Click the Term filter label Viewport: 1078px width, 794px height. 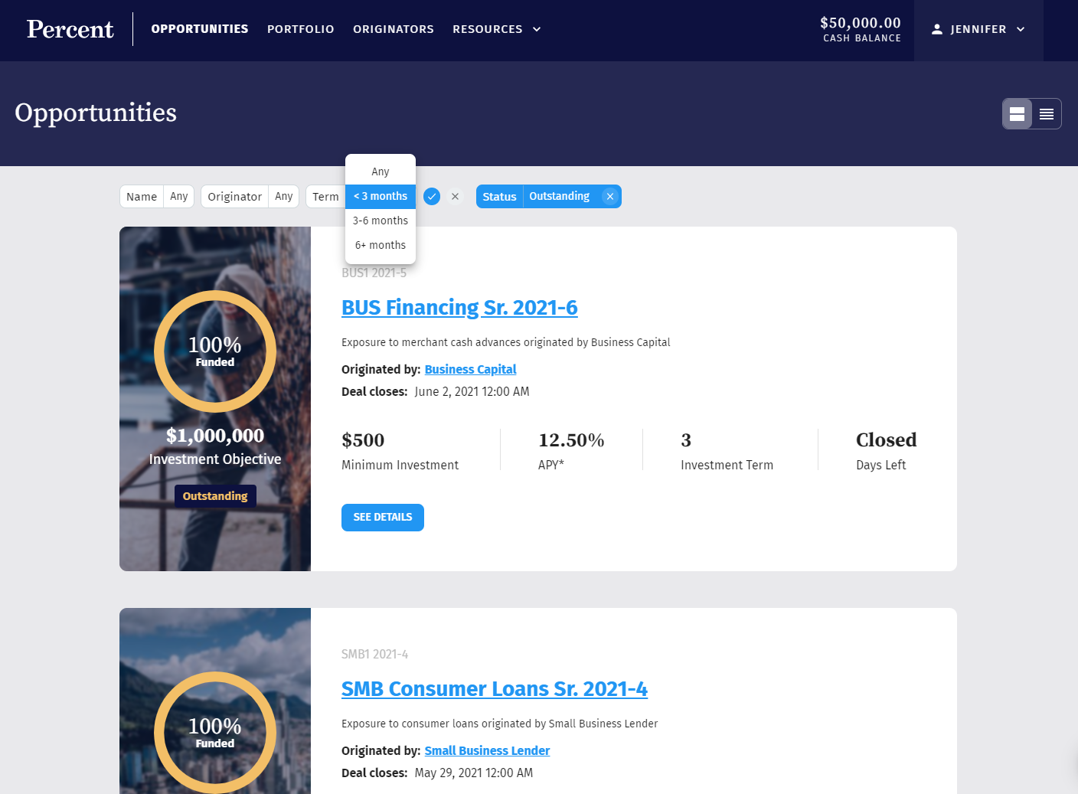[325, 197]
